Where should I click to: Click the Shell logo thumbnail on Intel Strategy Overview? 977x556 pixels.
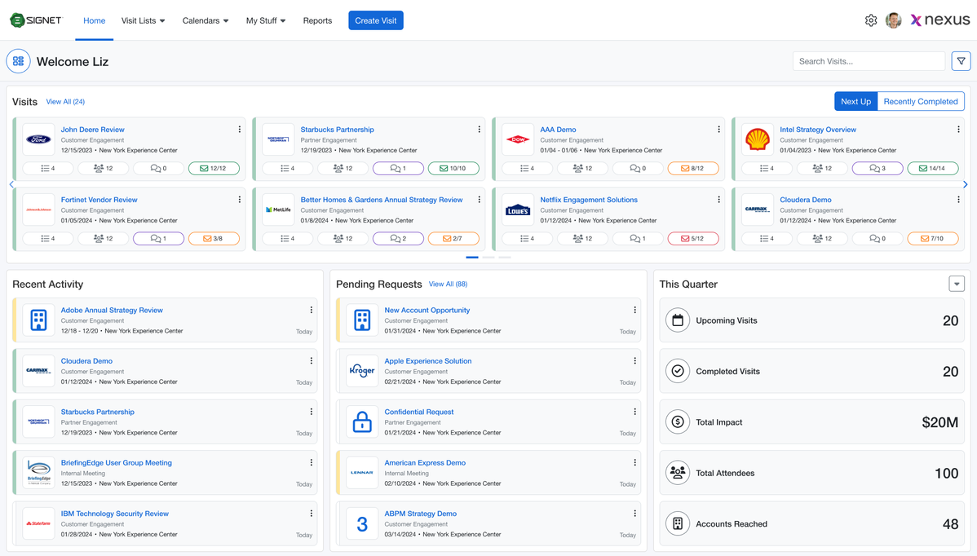point(757,139)
